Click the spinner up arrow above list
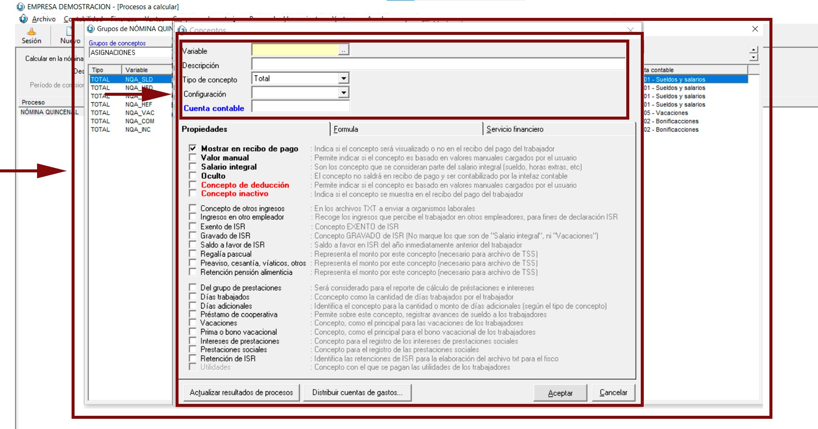This screenshot has width=818, height=429. click(x=754, y=50)
